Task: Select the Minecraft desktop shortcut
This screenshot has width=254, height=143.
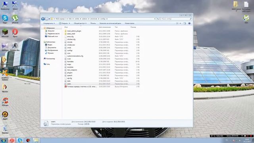Action: tap(5, 33)
